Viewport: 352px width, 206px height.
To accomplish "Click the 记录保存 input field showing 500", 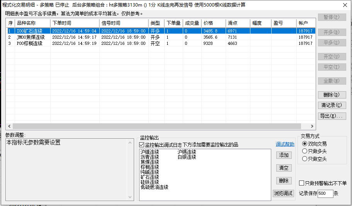I will point(325,193).
